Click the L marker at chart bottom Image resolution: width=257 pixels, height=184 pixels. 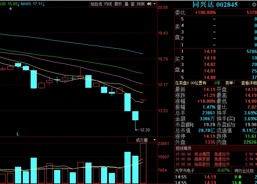coord(18,134)
